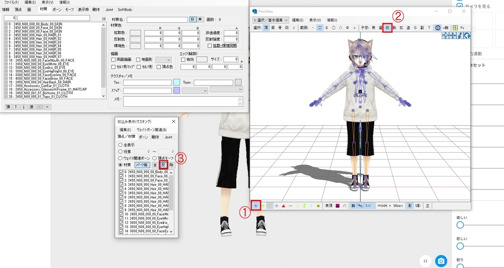Open the 1: 選択/基本編集 mode dropdown
This screenshot has height=268, width=504.
click(x=271, y=20)
